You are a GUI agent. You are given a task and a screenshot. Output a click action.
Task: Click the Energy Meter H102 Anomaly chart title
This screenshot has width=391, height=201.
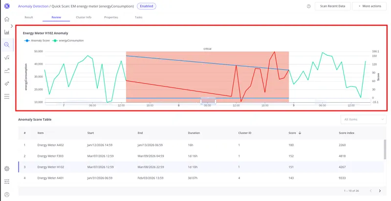(45, 33)
